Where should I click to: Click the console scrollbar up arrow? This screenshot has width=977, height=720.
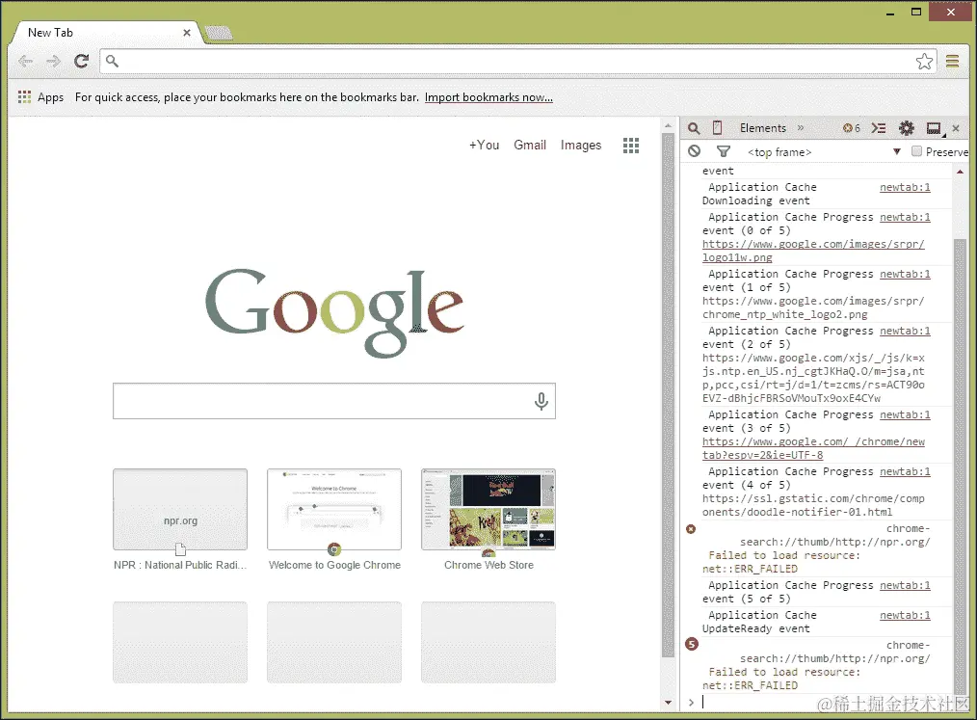tap(961, 172)
